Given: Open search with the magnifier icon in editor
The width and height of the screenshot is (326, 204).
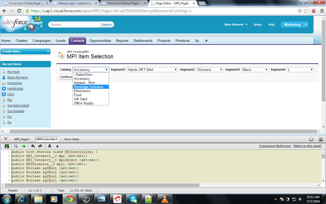Looking at the screenshot, I should tap(16, 146).
